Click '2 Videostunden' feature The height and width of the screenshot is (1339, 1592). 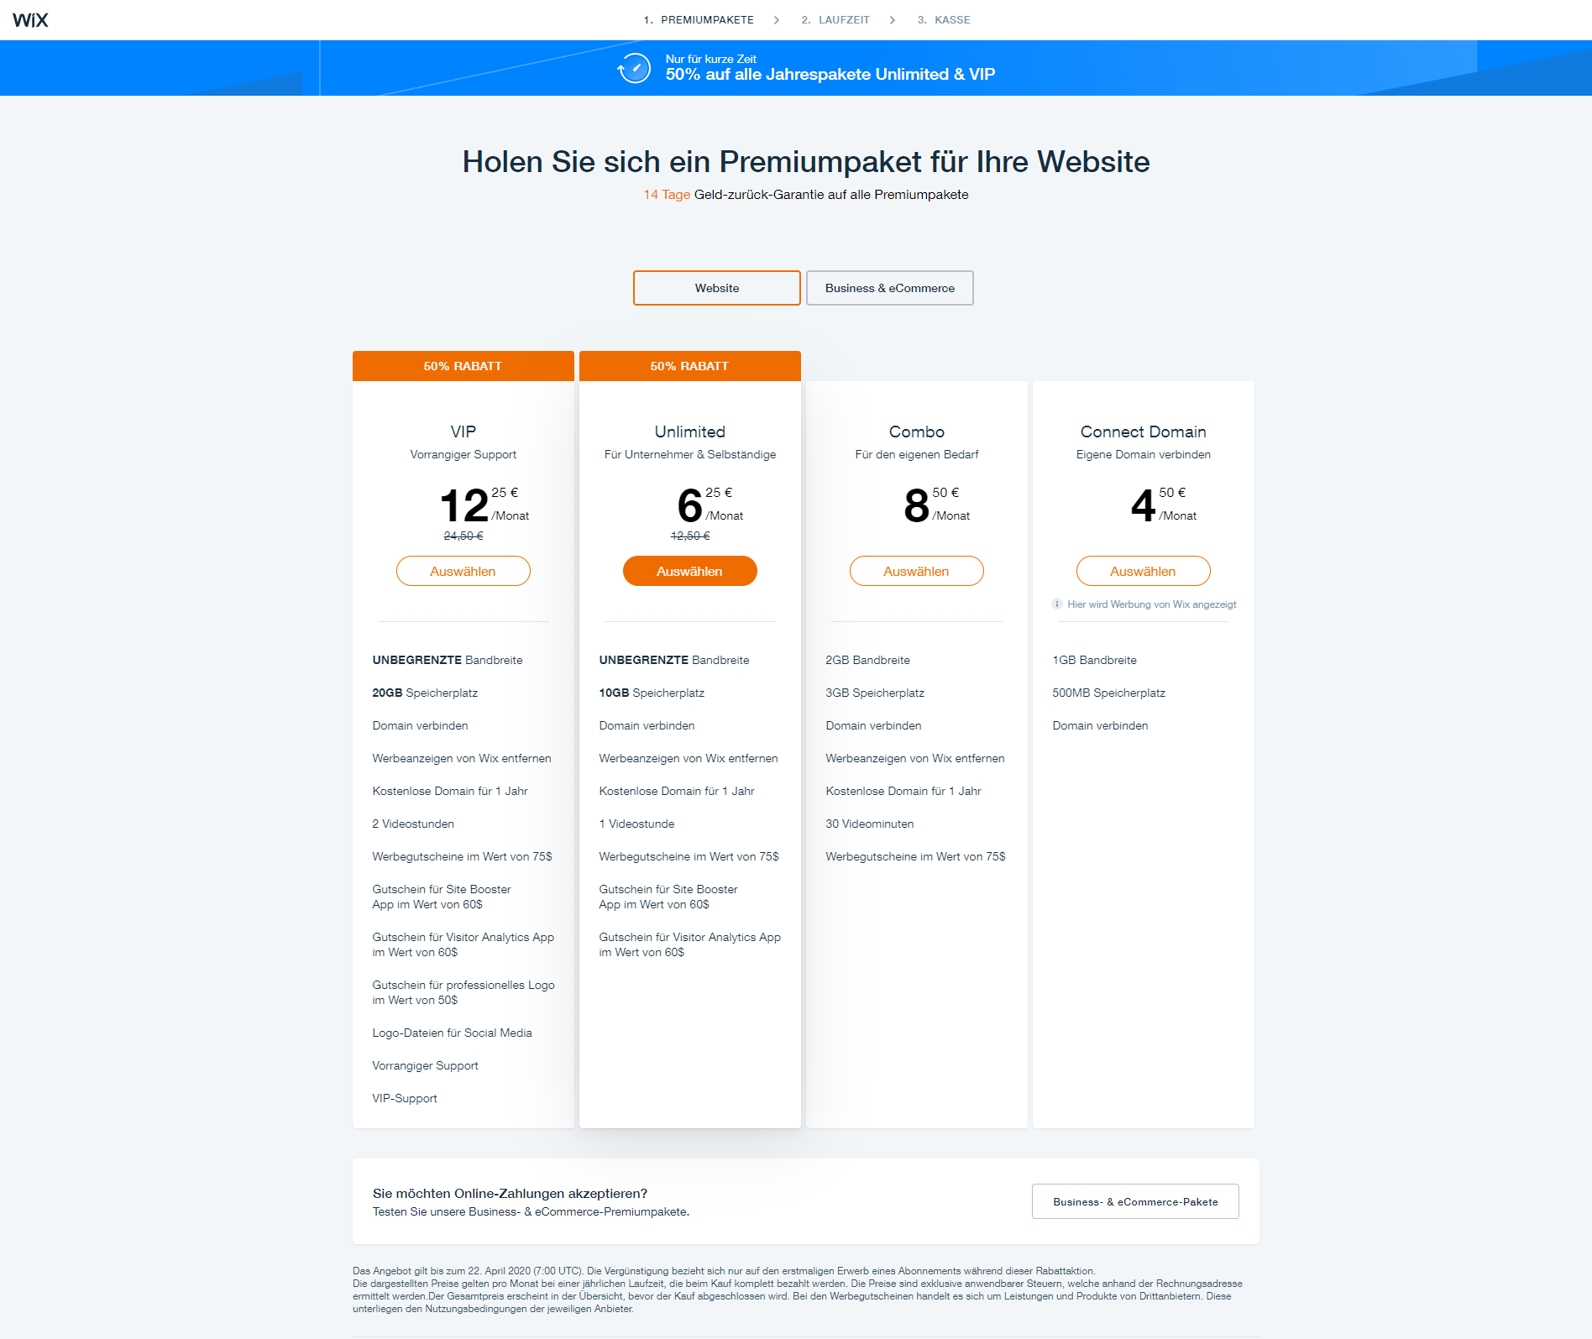click(x=413, y=824)
